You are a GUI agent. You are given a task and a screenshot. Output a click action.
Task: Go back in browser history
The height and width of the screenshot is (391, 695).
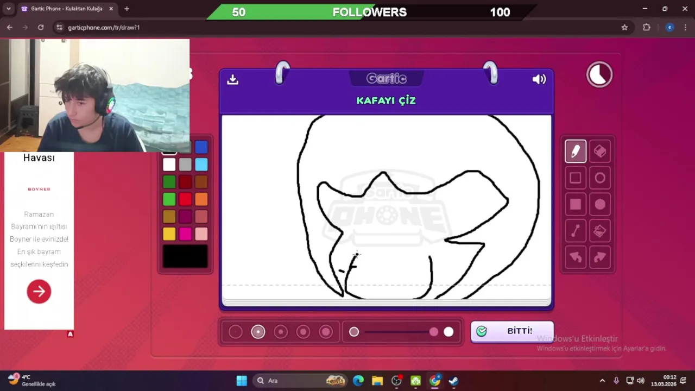tap(10, 27)
